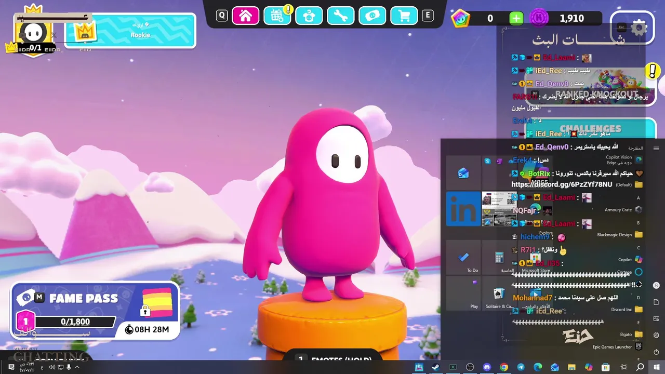Open the Rookie rank banner
Image resolution: width=665 pixels, height=374 pixels.
pyautogui.click(x=130, y=31)
